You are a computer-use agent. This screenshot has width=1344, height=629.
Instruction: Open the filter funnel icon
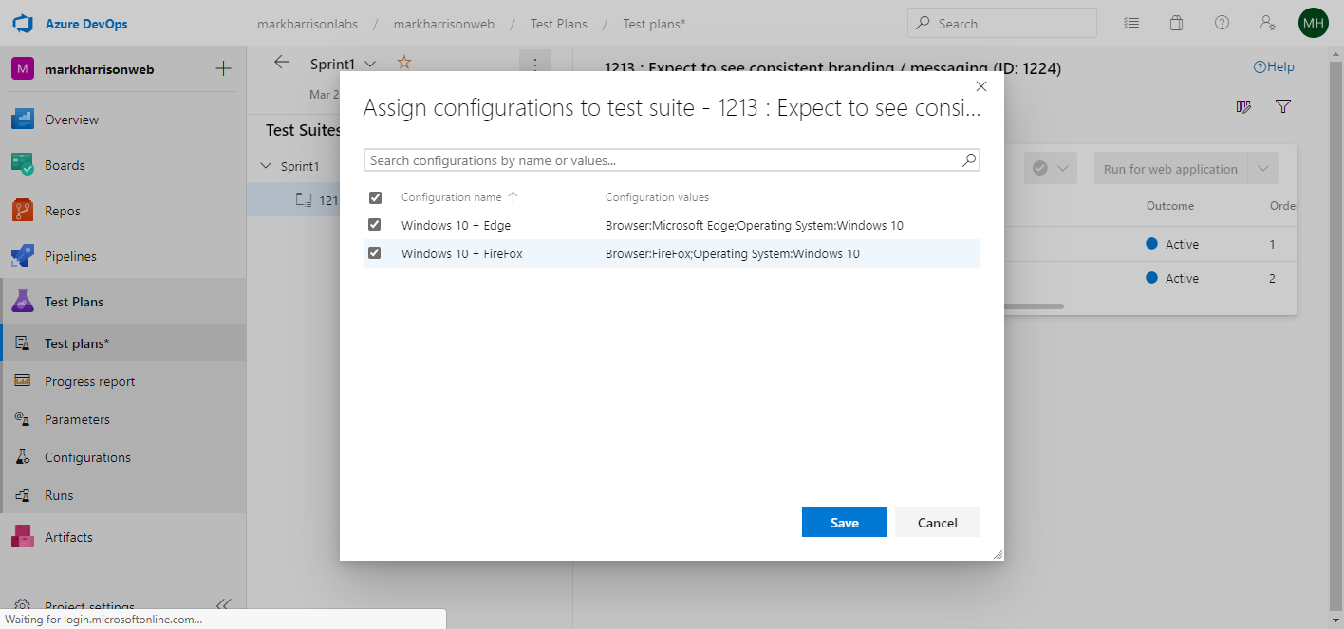point(1283,107)
